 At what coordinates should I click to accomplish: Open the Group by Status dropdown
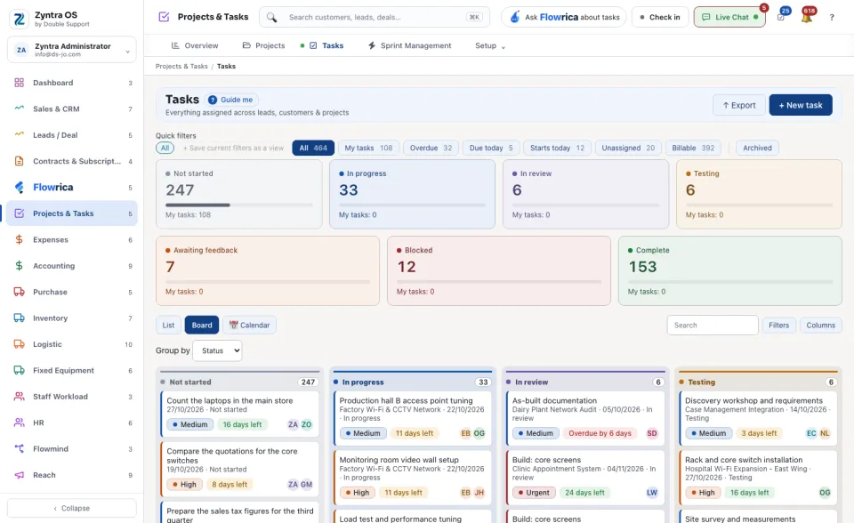[217, 350]
